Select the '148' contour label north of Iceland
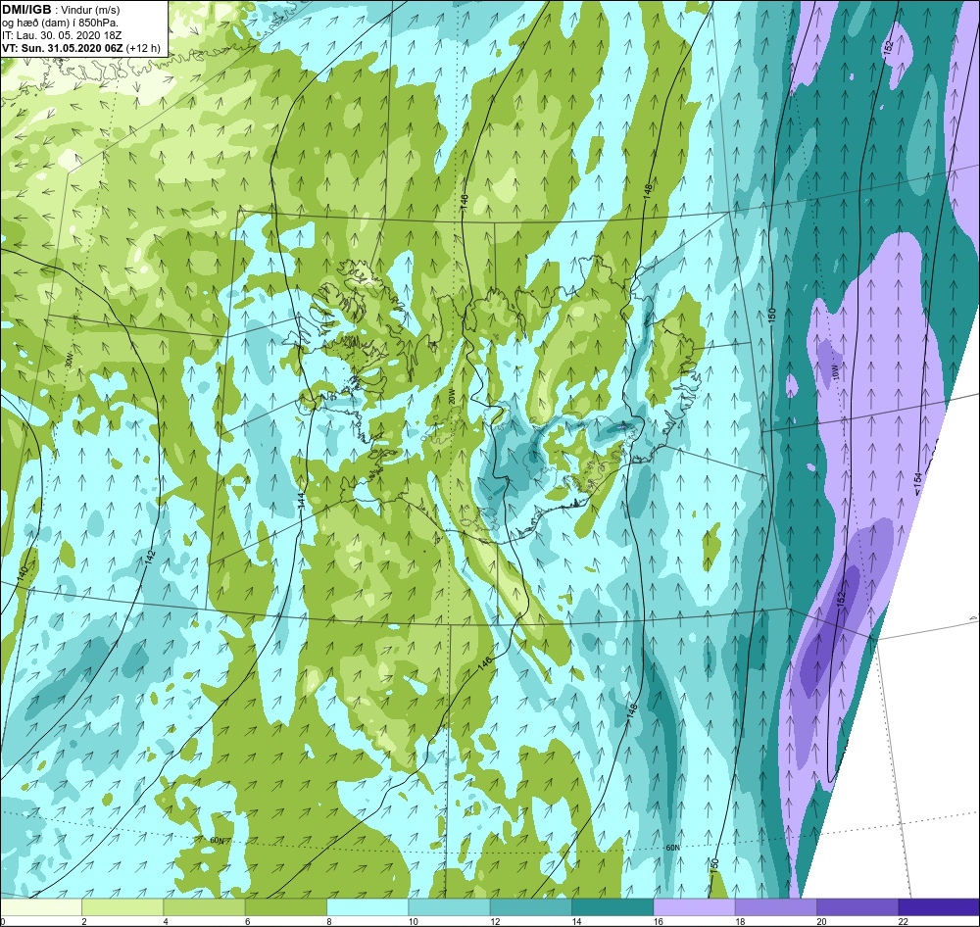This screenshot has width=980, height=927. [x=648, y=191]
